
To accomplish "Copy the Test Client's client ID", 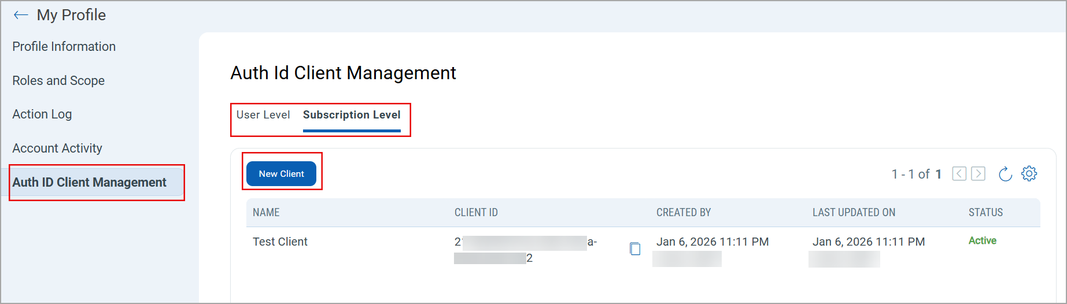I will click(x=635, y=249).
